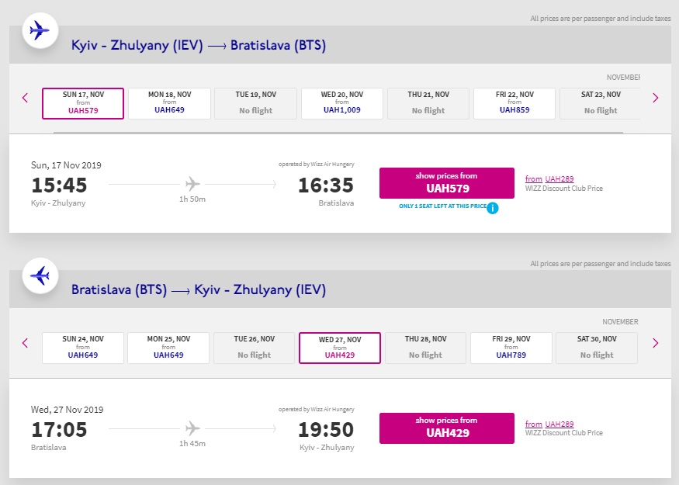This screenshot has height=485, width=679.
Task: Choose Fri 29 Nov return date UAH789
Action: click(x=511, y=348)
